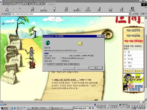Switch to the Capsun 1.0 taskbar button
The image size is (147, 110).
[x=61, y=108]
